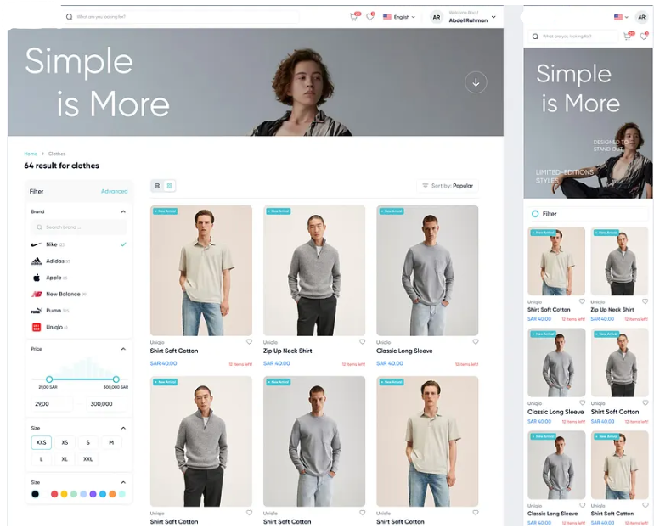
Task: Select the Adidas brand filter
Action: pos(54,261)
